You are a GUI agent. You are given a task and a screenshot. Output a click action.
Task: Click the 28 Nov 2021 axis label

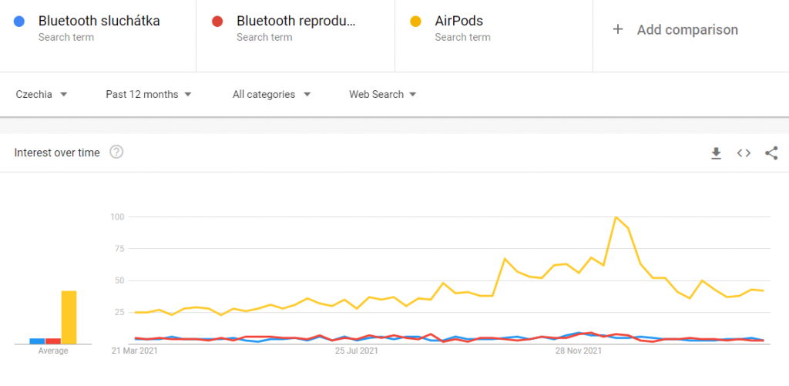click(x=579, y=351)
